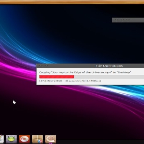The width and height of the screenshot is (144, 144).
Task: Click the '35 seconds left' status text
Action: click(x=75, y=81)
